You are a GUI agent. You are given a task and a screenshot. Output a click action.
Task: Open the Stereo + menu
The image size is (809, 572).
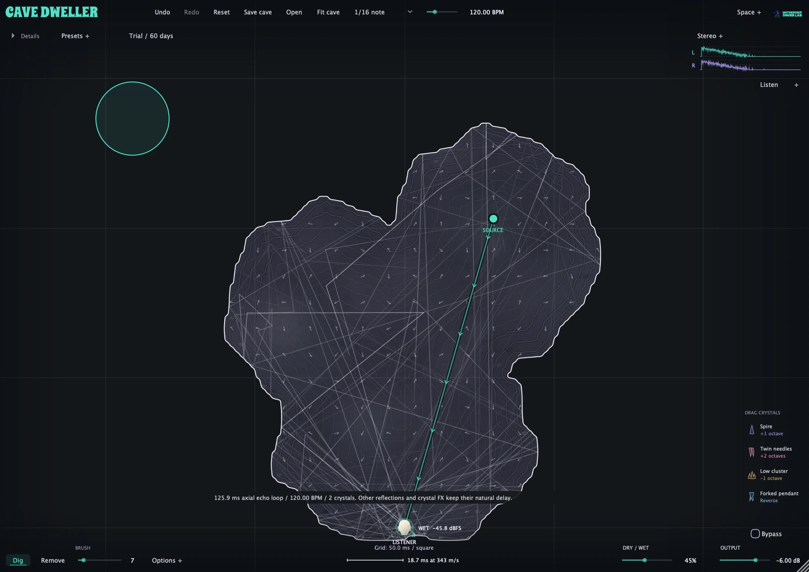point(710,36)
